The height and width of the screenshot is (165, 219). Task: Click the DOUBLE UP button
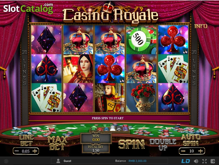(163, 145)
